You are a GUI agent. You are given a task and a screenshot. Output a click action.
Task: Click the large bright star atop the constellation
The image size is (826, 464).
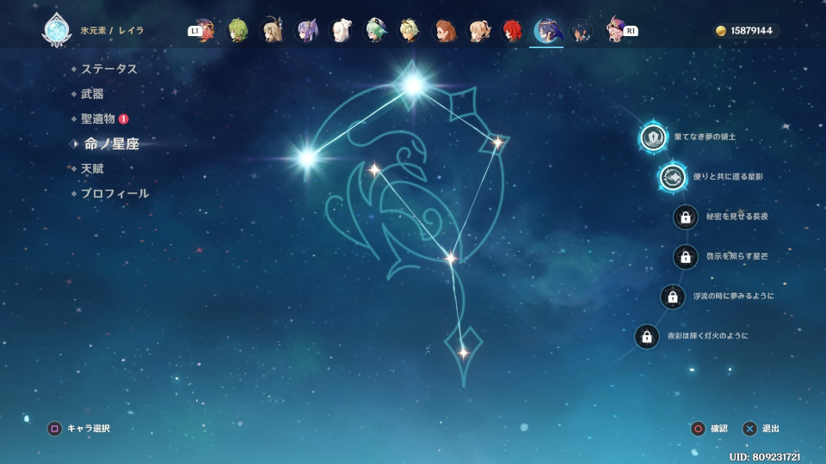click(413, 84)
